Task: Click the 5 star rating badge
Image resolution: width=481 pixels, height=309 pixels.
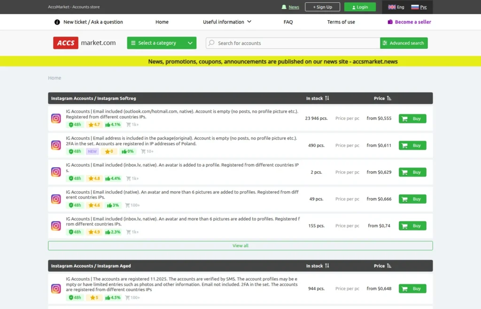Action: click(x=94, y=297)
